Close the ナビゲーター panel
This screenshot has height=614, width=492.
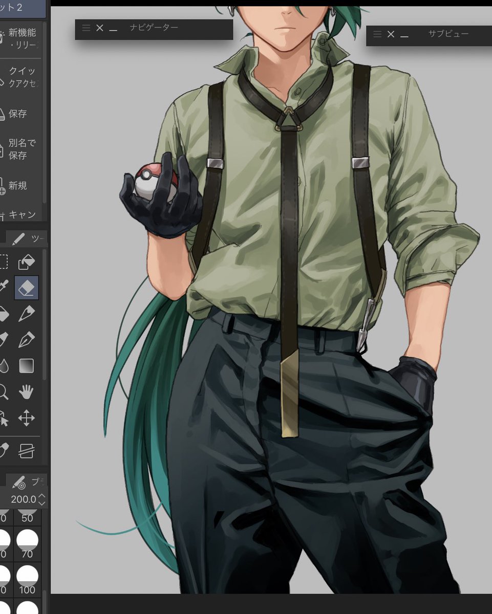coord(100,28)
